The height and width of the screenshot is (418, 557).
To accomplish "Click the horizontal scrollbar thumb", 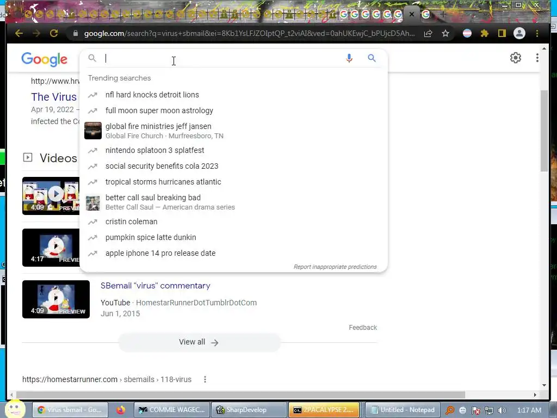I will point(240,395).
